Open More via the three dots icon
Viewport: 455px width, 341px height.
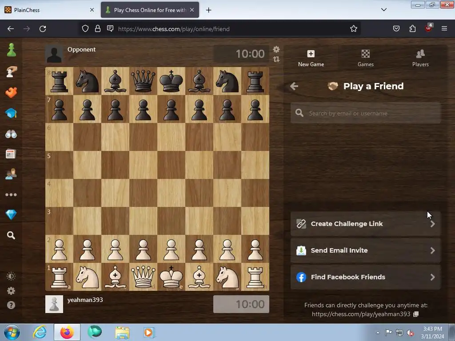[11, 194]
